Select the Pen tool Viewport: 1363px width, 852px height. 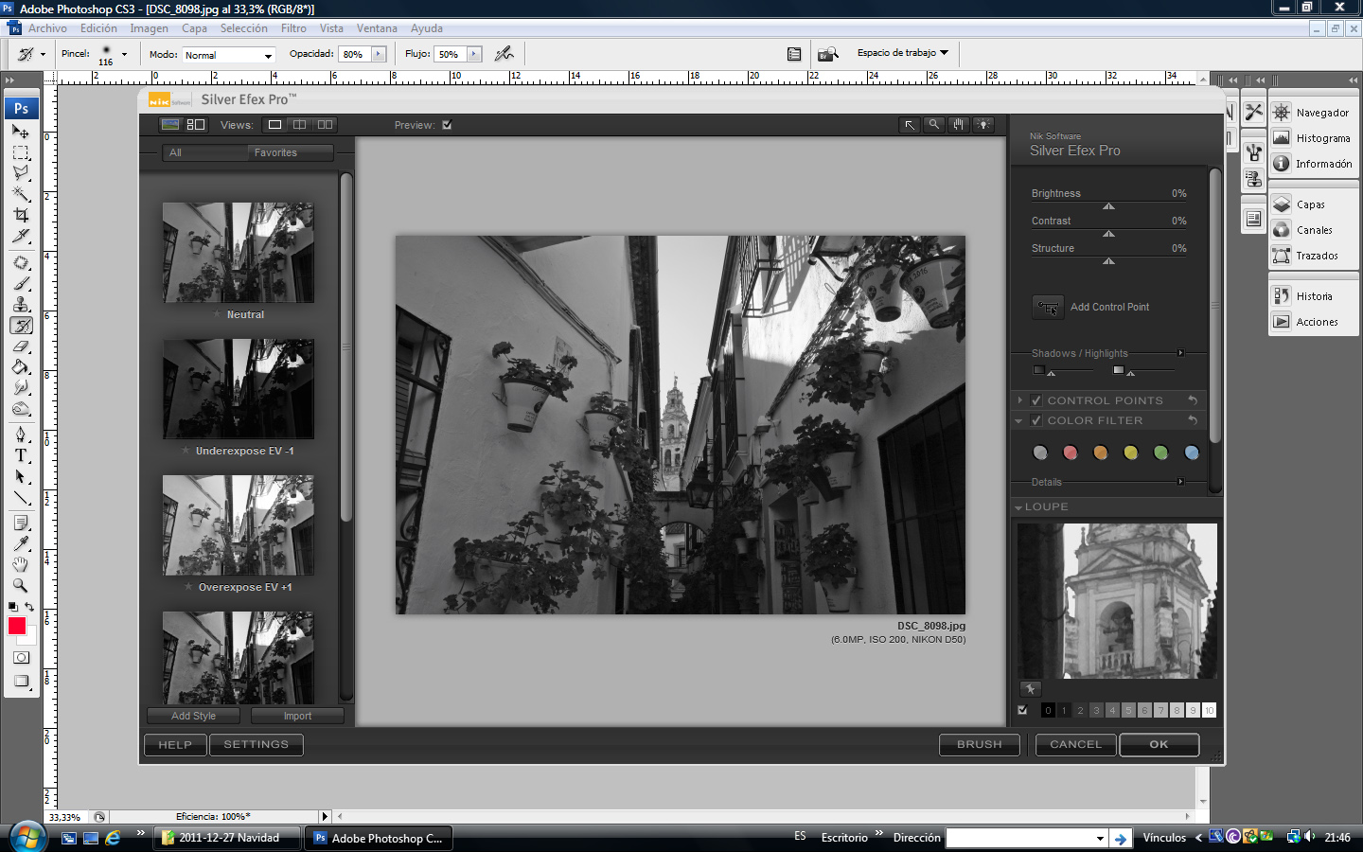(x=21, y=435)
